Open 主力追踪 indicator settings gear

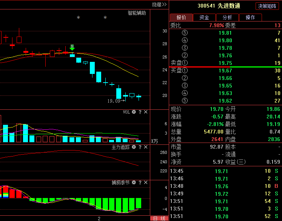coord(134,147)
